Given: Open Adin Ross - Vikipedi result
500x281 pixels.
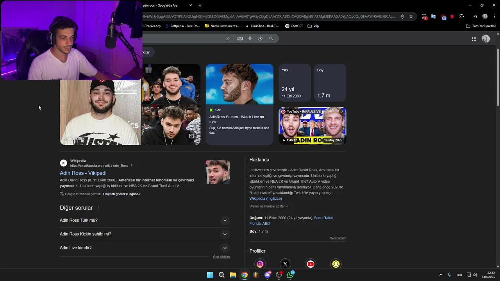Looking at the screenshot, I should (83, 173).
